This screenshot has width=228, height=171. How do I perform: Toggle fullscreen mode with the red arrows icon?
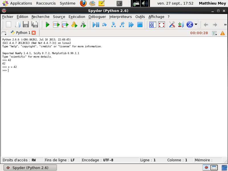162,25
